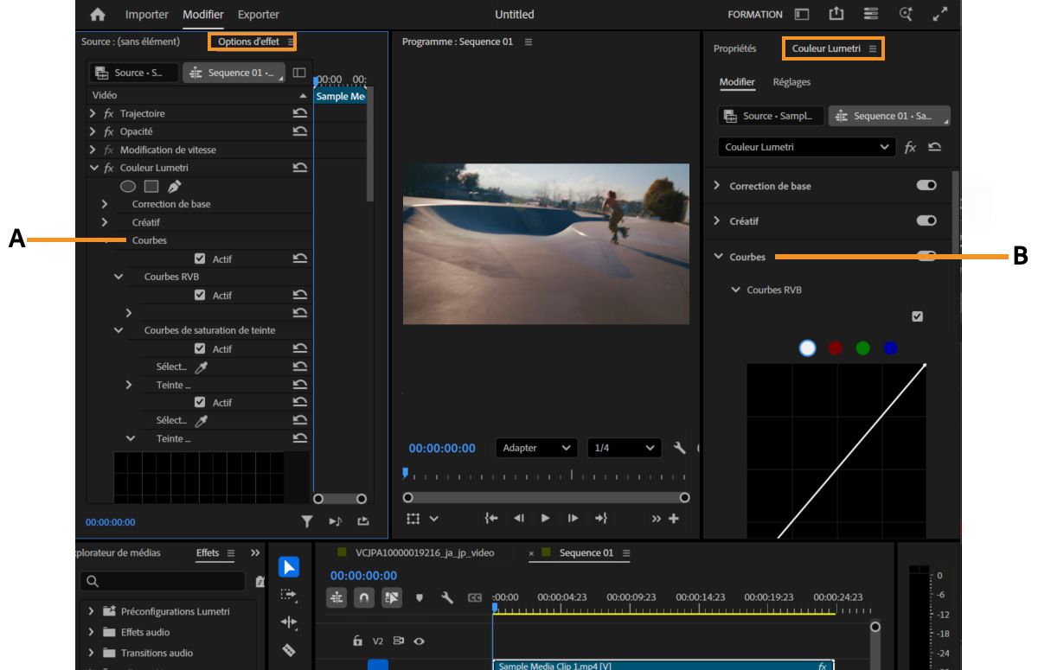
Task: Disable the Correction de base toggle
Action: 926,186
